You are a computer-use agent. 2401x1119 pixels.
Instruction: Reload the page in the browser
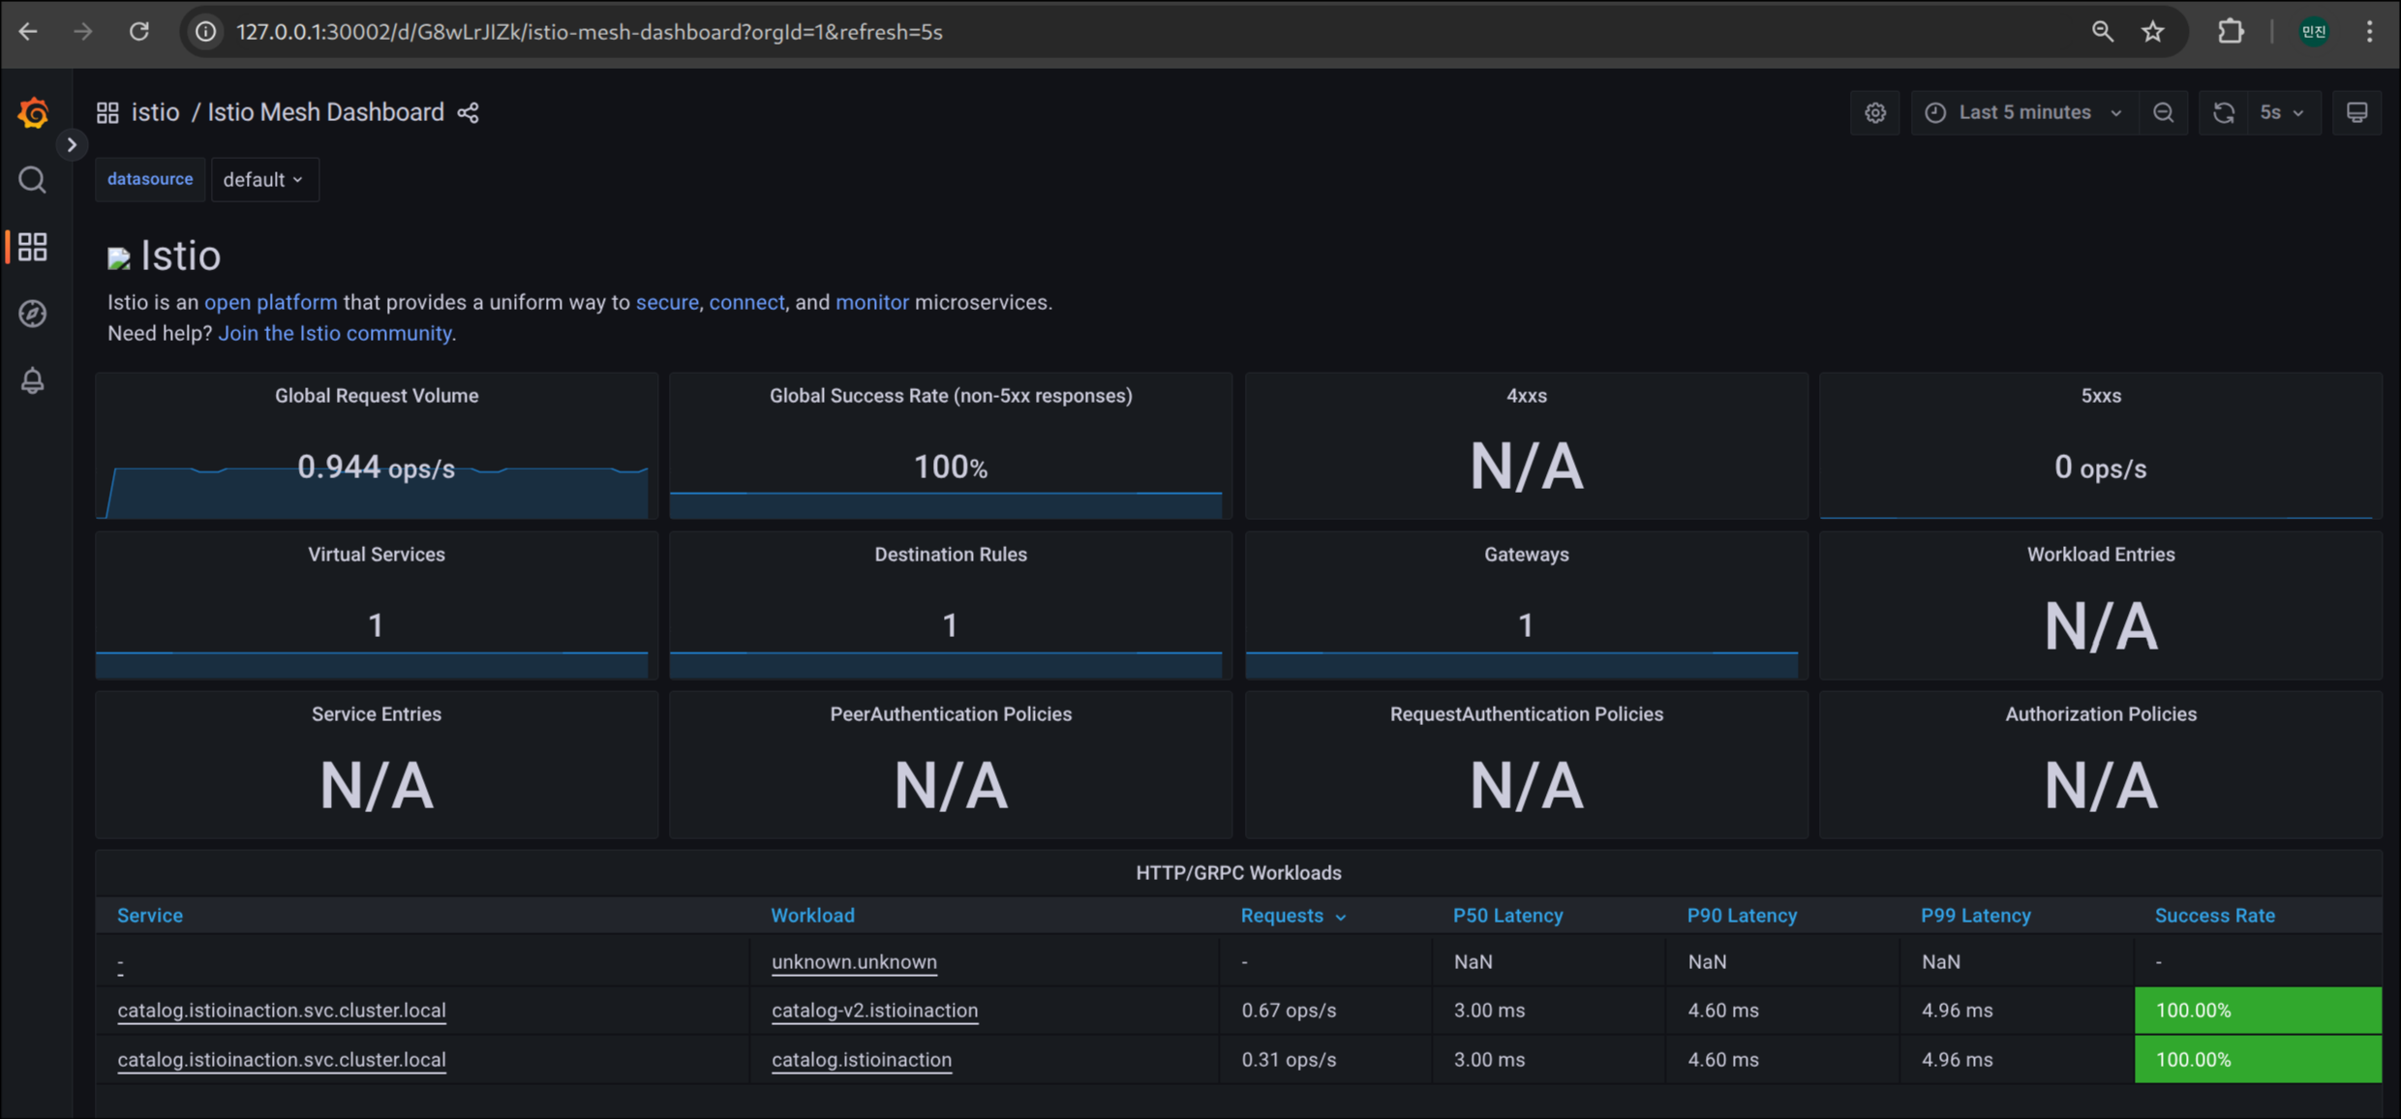pyautogui.click(x=139, y=32)
